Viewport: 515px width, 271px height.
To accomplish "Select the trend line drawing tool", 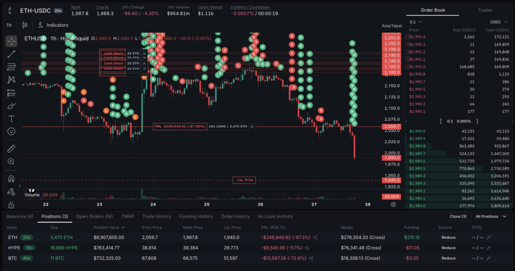I will coord(11,54).
